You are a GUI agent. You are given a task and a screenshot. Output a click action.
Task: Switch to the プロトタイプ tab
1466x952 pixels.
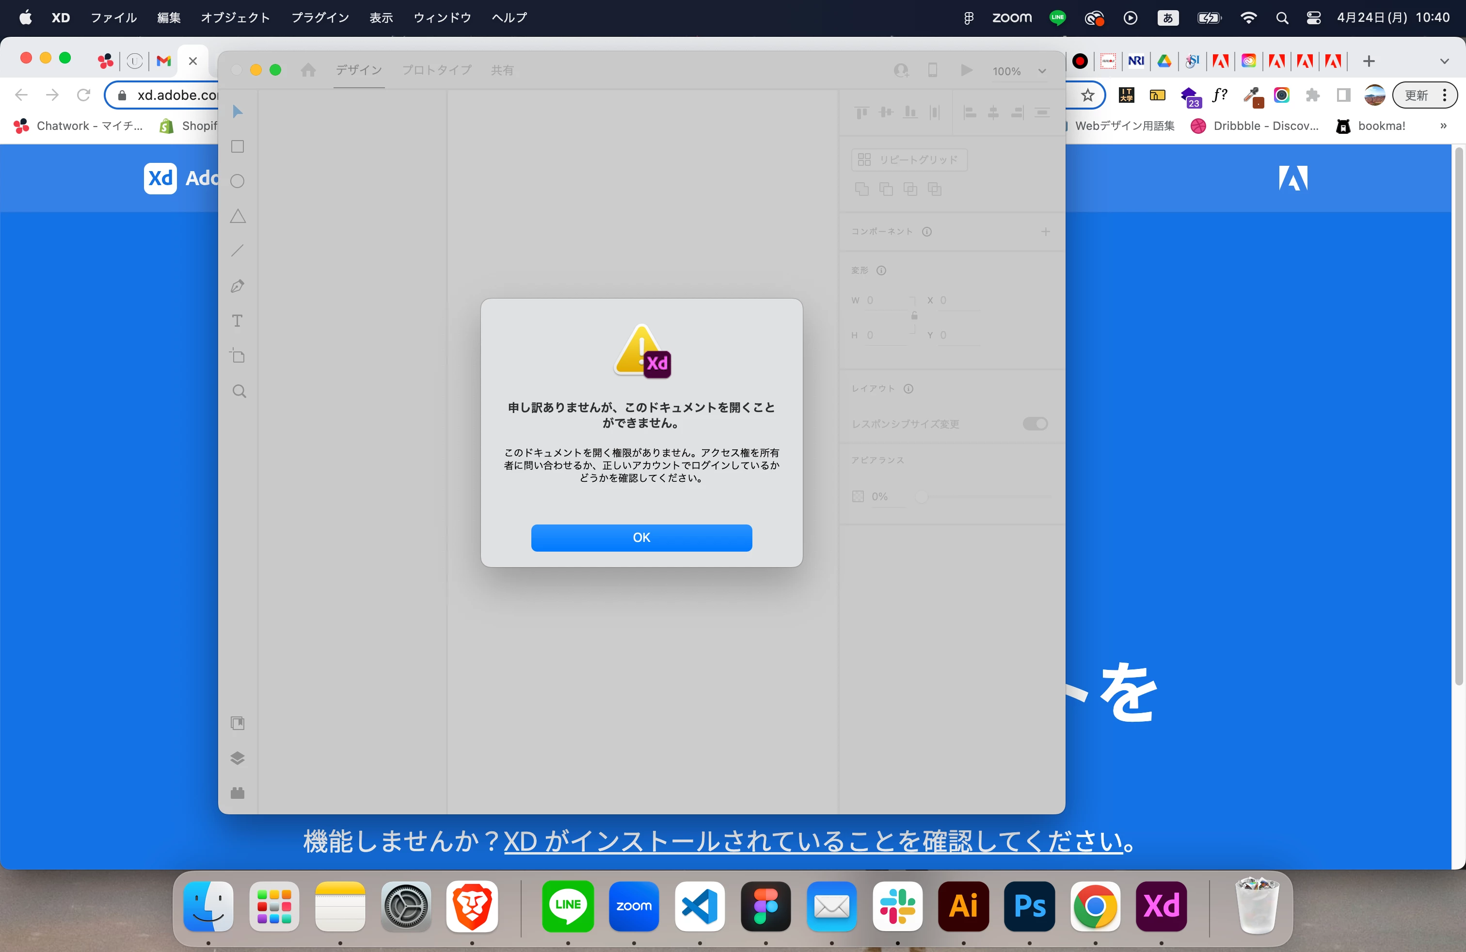pos(437,70)
